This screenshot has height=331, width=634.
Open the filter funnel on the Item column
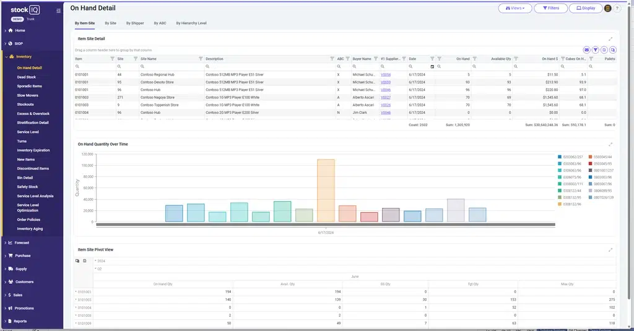(113, 59)
